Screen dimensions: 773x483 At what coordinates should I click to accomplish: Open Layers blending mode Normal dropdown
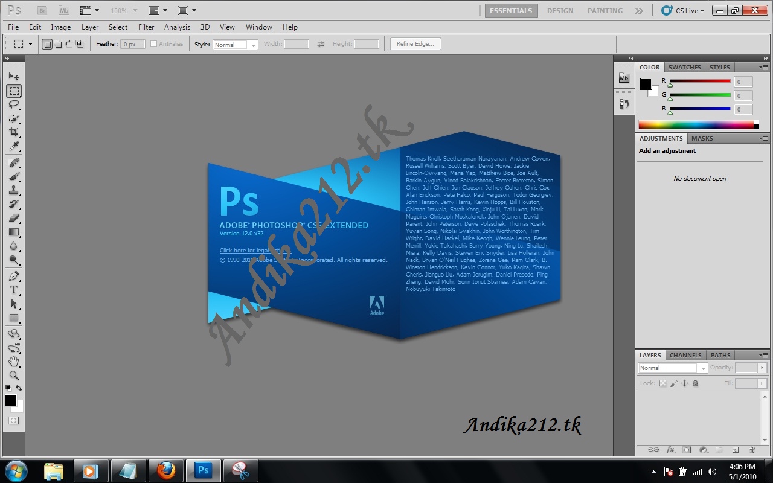673,368
